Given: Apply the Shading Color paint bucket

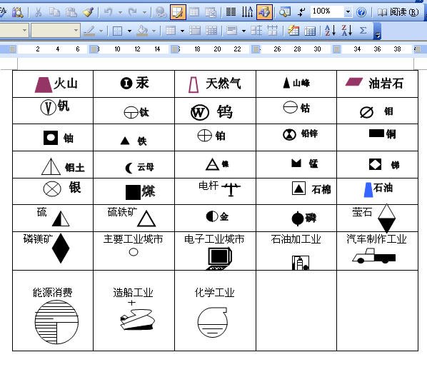Looking at the screenshot, I should [142, 31].
